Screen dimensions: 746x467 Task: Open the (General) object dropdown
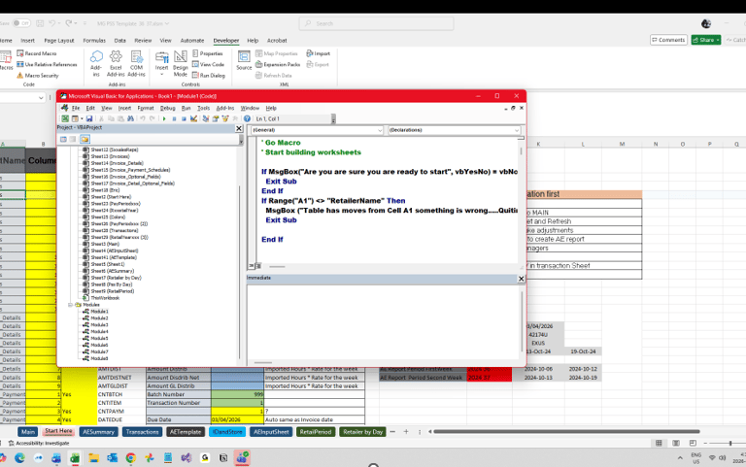(x=380, y=129)
